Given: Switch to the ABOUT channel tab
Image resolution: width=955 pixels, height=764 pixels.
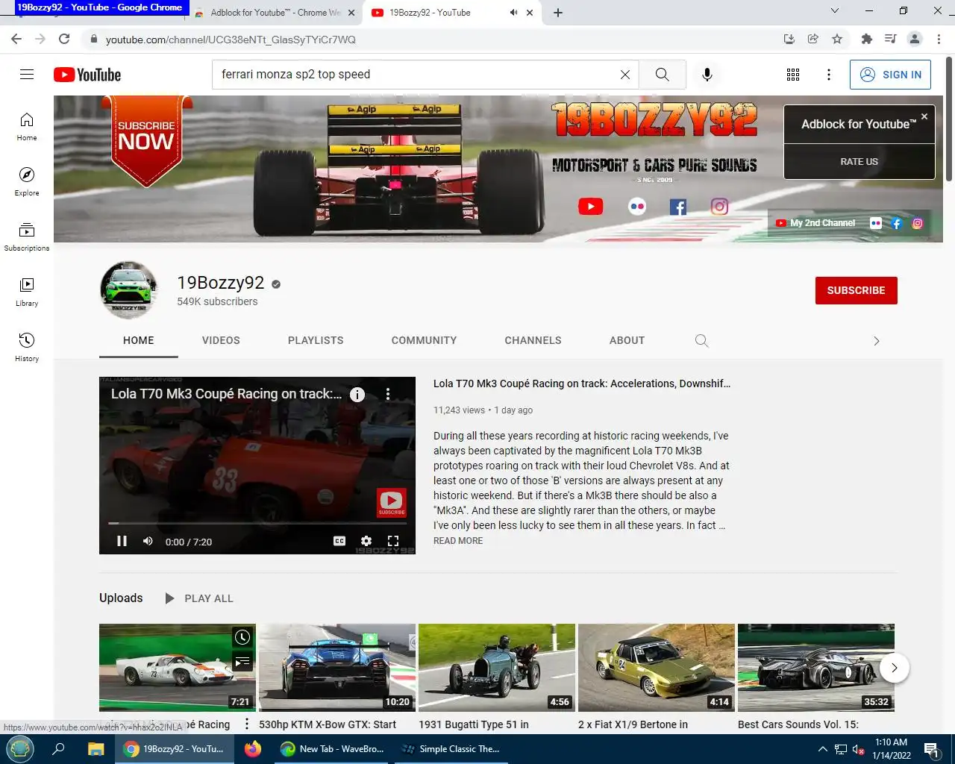Looking at the screenshot, I should click(627, 340).
